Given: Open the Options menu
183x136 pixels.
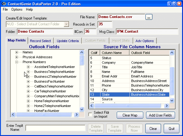Looking at the screenshot, I should (x=17, y=9).
